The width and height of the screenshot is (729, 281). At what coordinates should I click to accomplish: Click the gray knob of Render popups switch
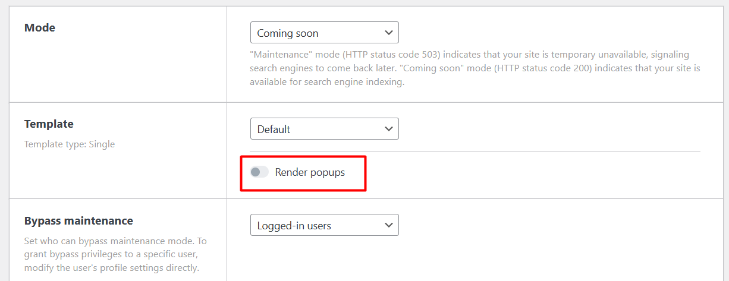[256, 172]
